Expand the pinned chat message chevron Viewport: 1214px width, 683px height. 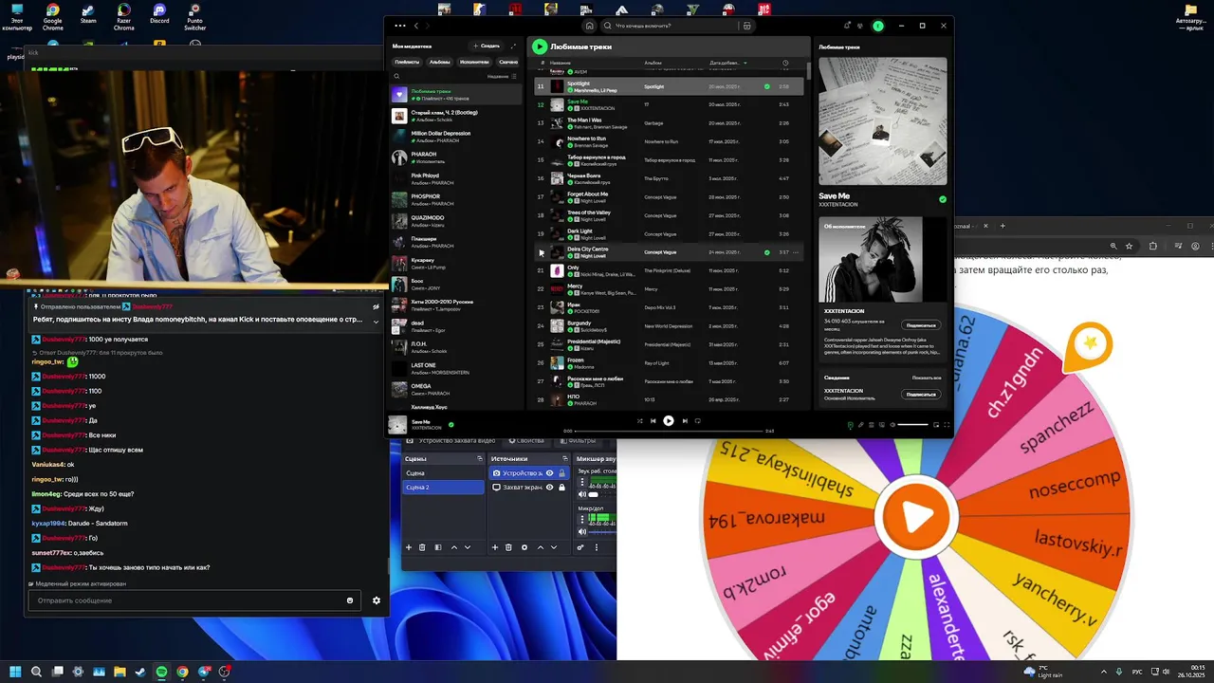376,321
